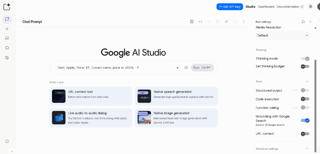Open the URL context tool card
This screenshot has width=320, height=154.
pyautogui.click(x=91, y=96)
